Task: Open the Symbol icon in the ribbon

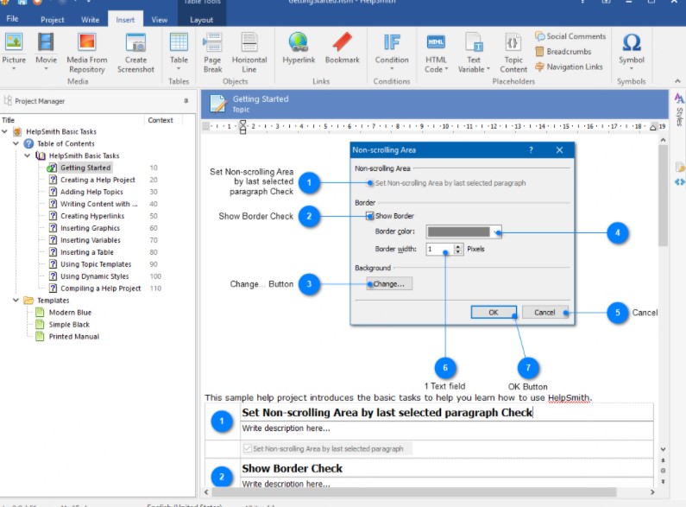Action: (631, 43)
